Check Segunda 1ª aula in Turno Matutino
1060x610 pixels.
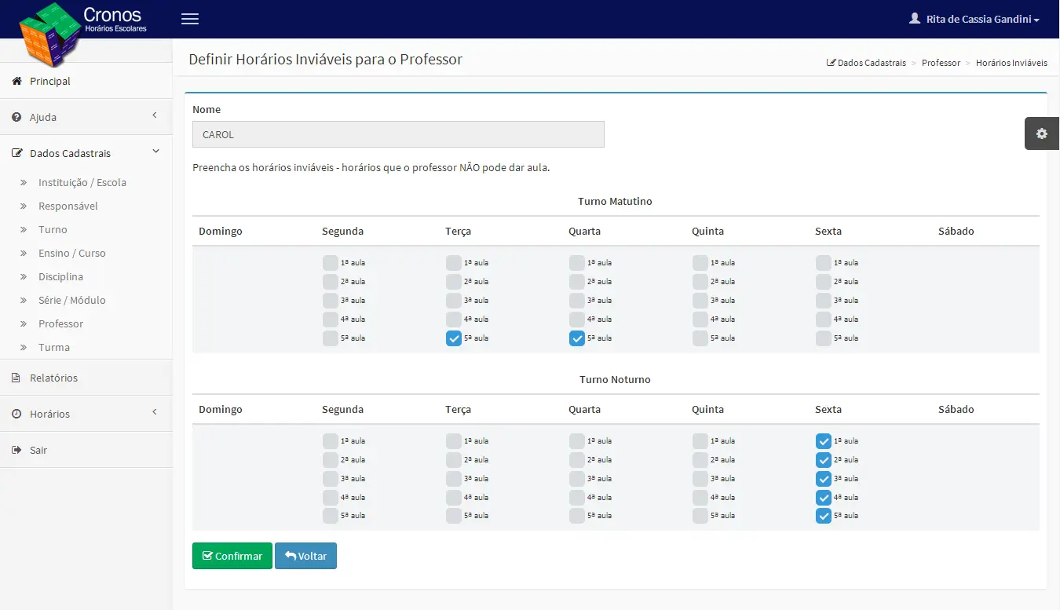(x=331, y=263)
